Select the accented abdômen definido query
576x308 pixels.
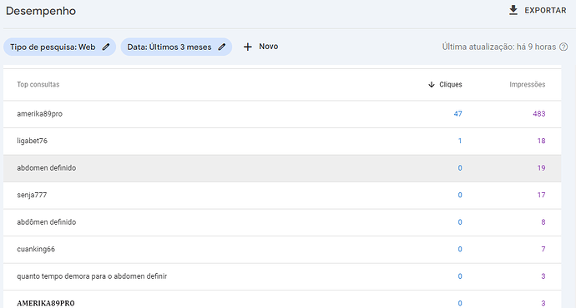[x=46, y=222]
